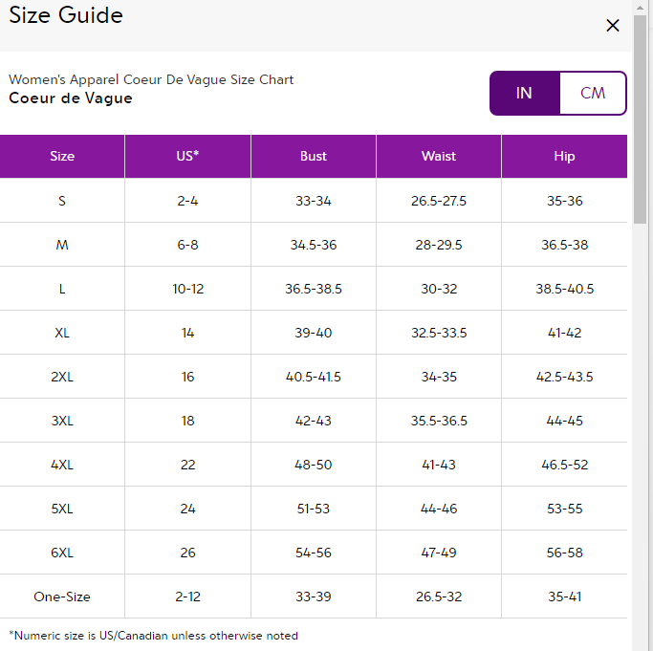
Task: Click hip value 35-36
Action: point(564,201)
